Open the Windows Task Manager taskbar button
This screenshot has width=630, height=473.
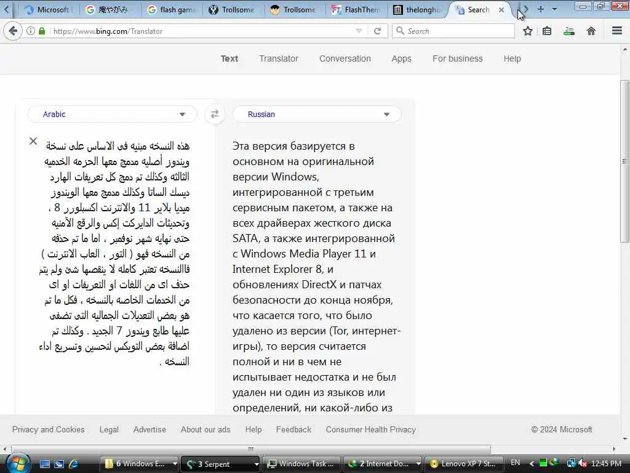[301, 464]
